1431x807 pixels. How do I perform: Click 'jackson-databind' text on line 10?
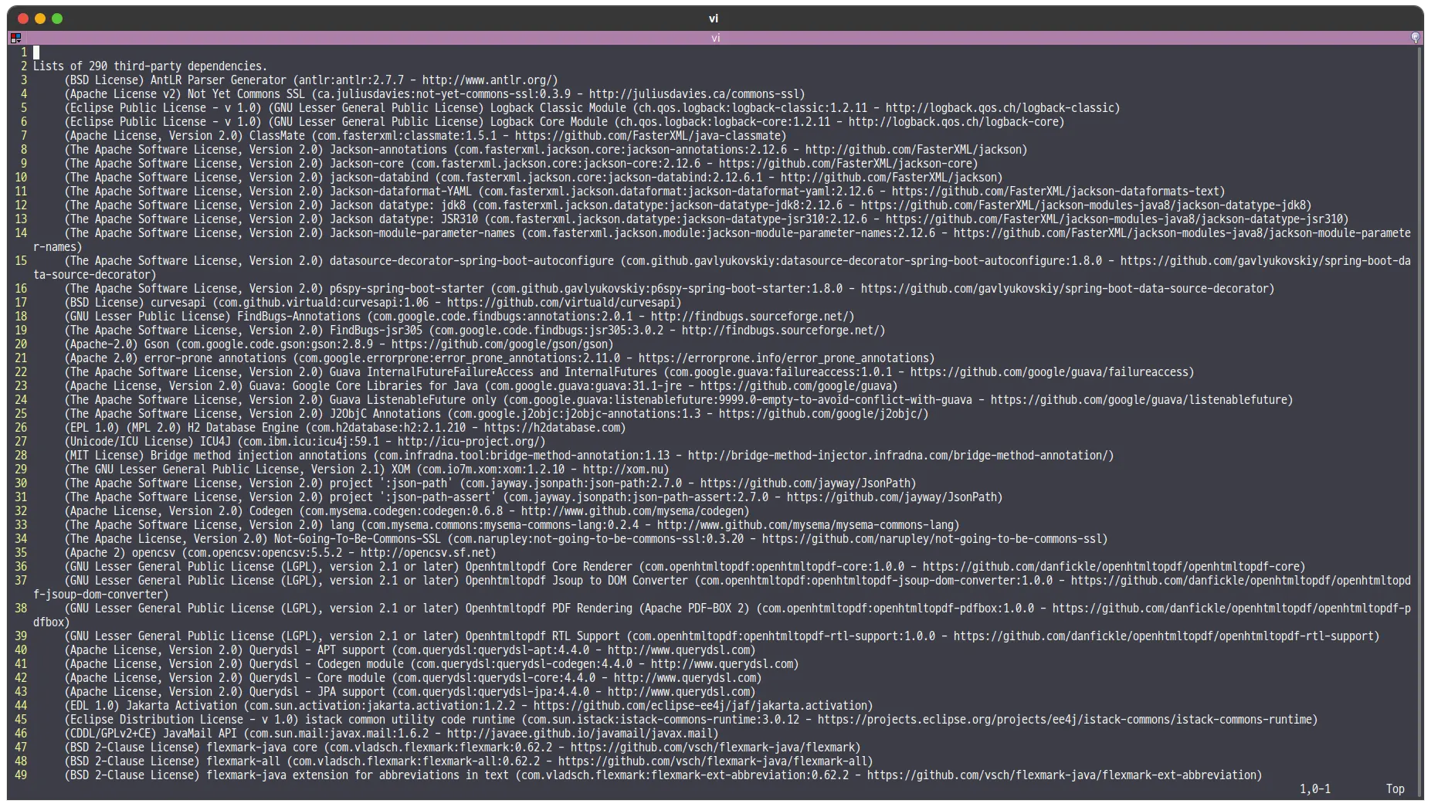tap(379, 178)
